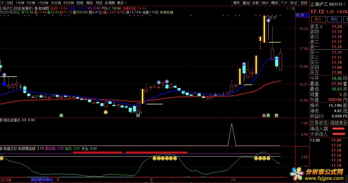Click the 上海沪工 603131 stock title

click(326, 4)
